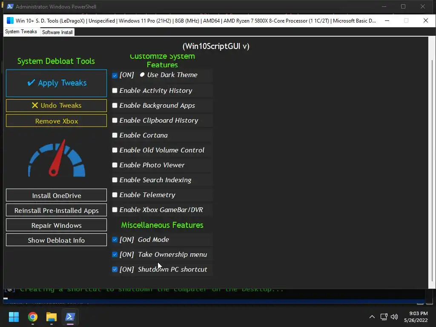This screenshot has width=436, height=327.
Task: Click the Install OneDrive button
Action: (x=57, y=195)
